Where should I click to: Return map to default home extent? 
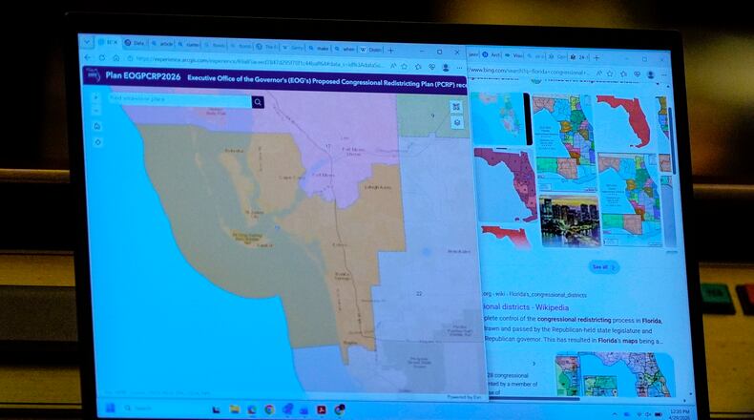[x=97, y=127]
